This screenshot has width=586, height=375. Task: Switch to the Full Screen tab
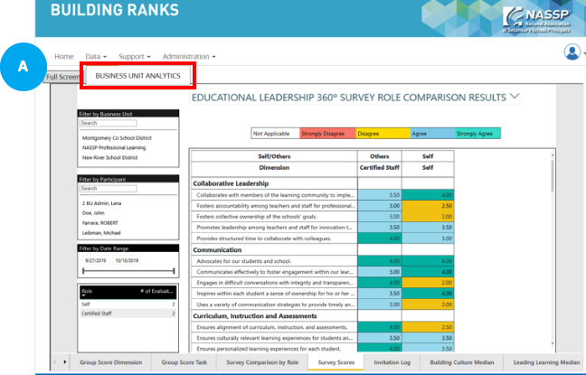(x=61, y=77)
